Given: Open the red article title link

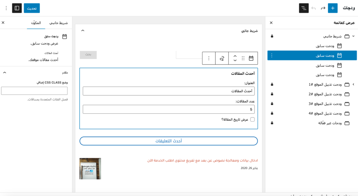Looking at the screenshot, I should 202,160.
